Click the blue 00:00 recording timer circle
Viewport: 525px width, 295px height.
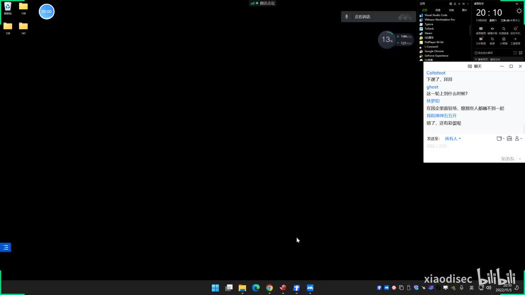click(x=46, y=11)
